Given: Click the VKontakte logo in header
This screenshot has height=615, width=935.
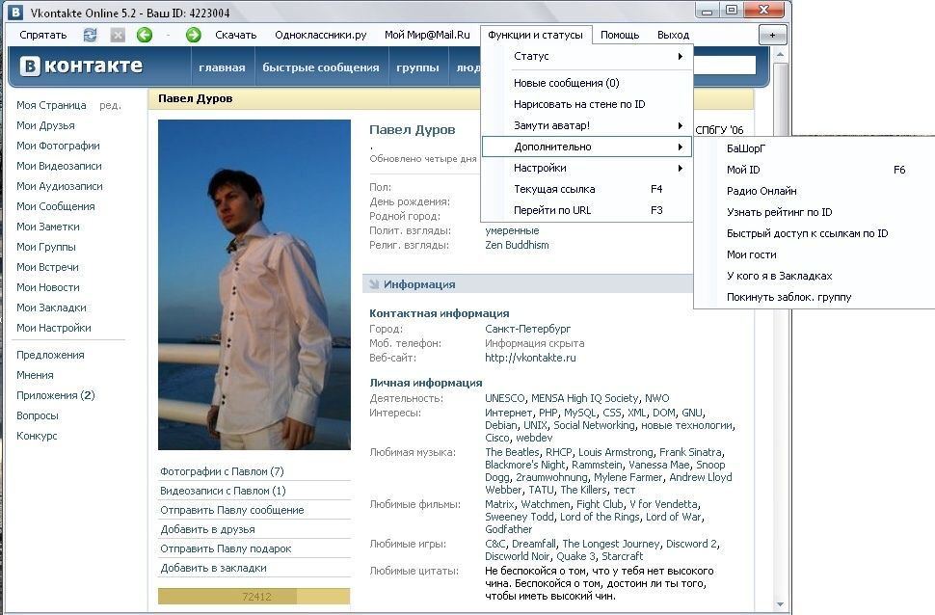Looking at the screenshot, I should point(82,66).
